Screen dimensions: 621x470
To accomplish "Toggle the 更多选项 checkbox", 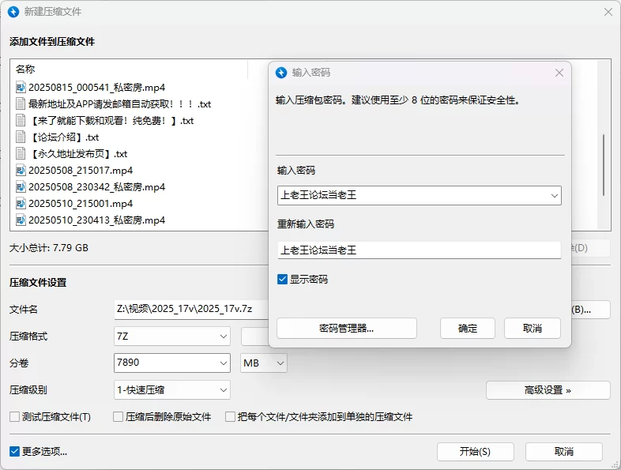I will [x=14, y=452].
